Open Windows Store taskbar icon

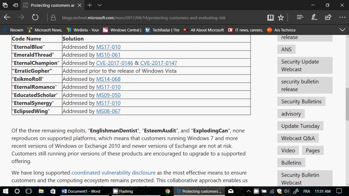pos(53,191)
